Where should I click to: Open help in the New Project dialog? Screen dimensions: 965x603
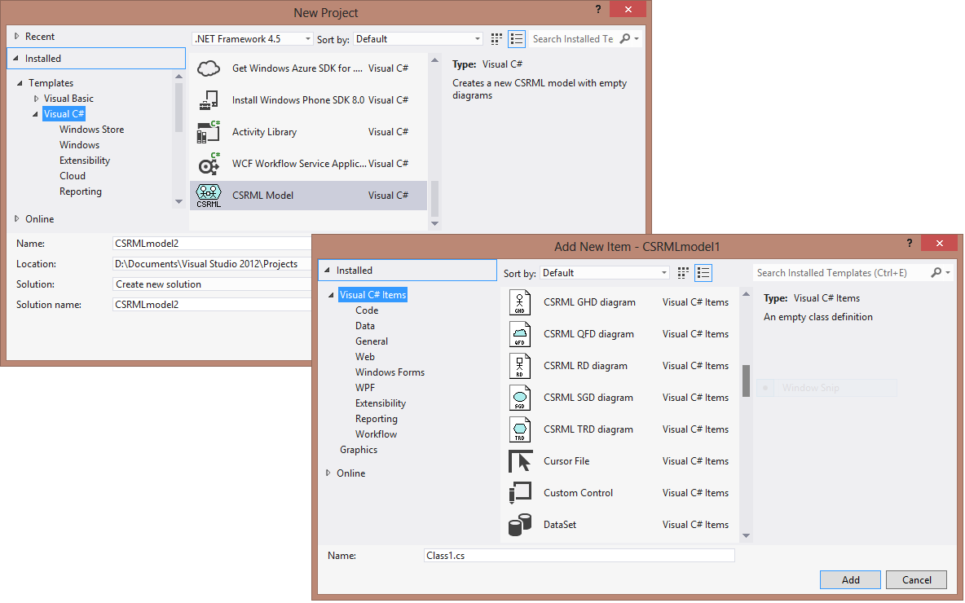[x=598, y=9]
